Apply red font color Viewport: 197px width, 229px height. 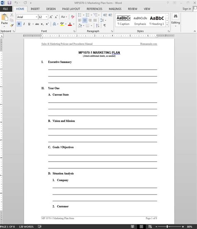coord(70,24)
